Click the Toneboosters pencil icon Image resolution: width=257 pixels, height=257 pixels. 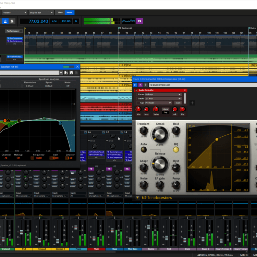click(137, 198)
